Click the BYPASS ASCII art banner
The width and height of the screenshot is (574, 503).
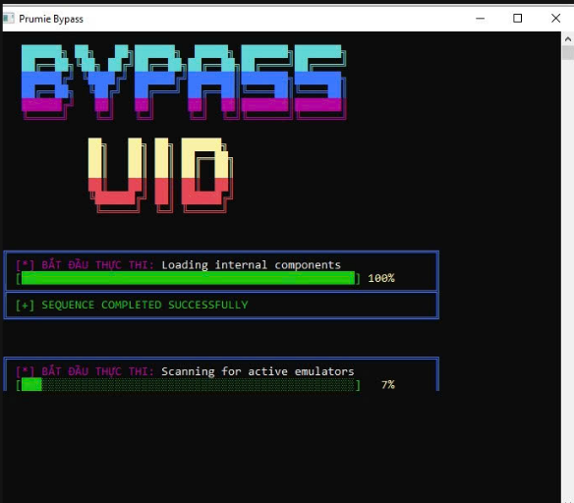(x=184, y=83)
